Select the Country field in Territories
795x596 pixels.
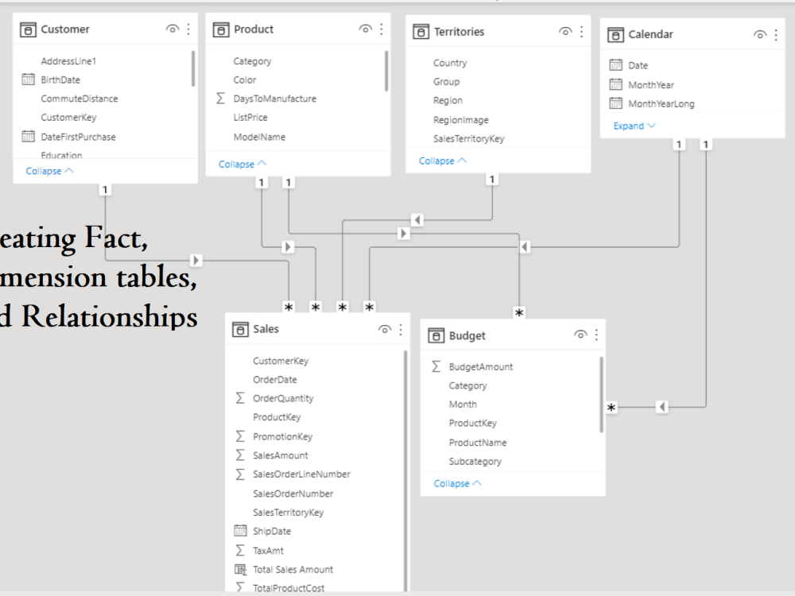click(450, 63)
